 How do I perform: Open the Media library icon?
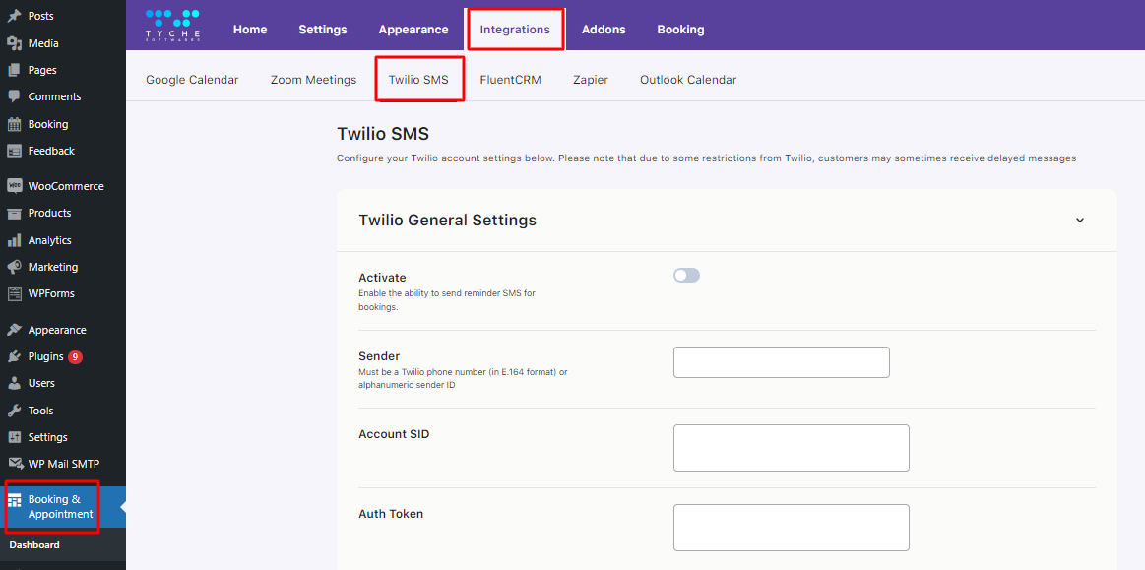click(15, 43)
